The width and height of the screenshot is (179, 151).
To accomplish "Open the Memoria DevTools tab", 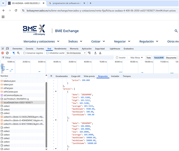I will tap(74, 49).
